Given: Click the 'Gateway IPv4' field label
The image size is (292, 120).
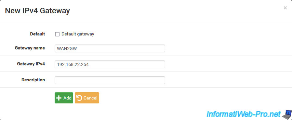Looking at the screenshot, I should (31, 64).
